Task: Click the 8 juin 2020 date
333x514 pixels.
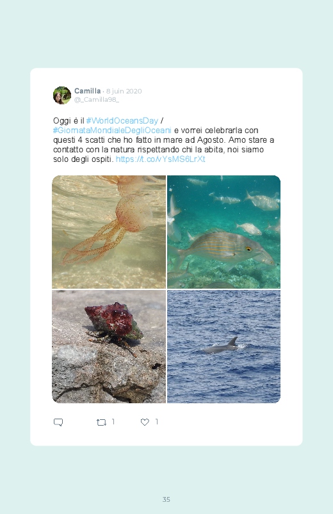Action: [x=124, y=91]
